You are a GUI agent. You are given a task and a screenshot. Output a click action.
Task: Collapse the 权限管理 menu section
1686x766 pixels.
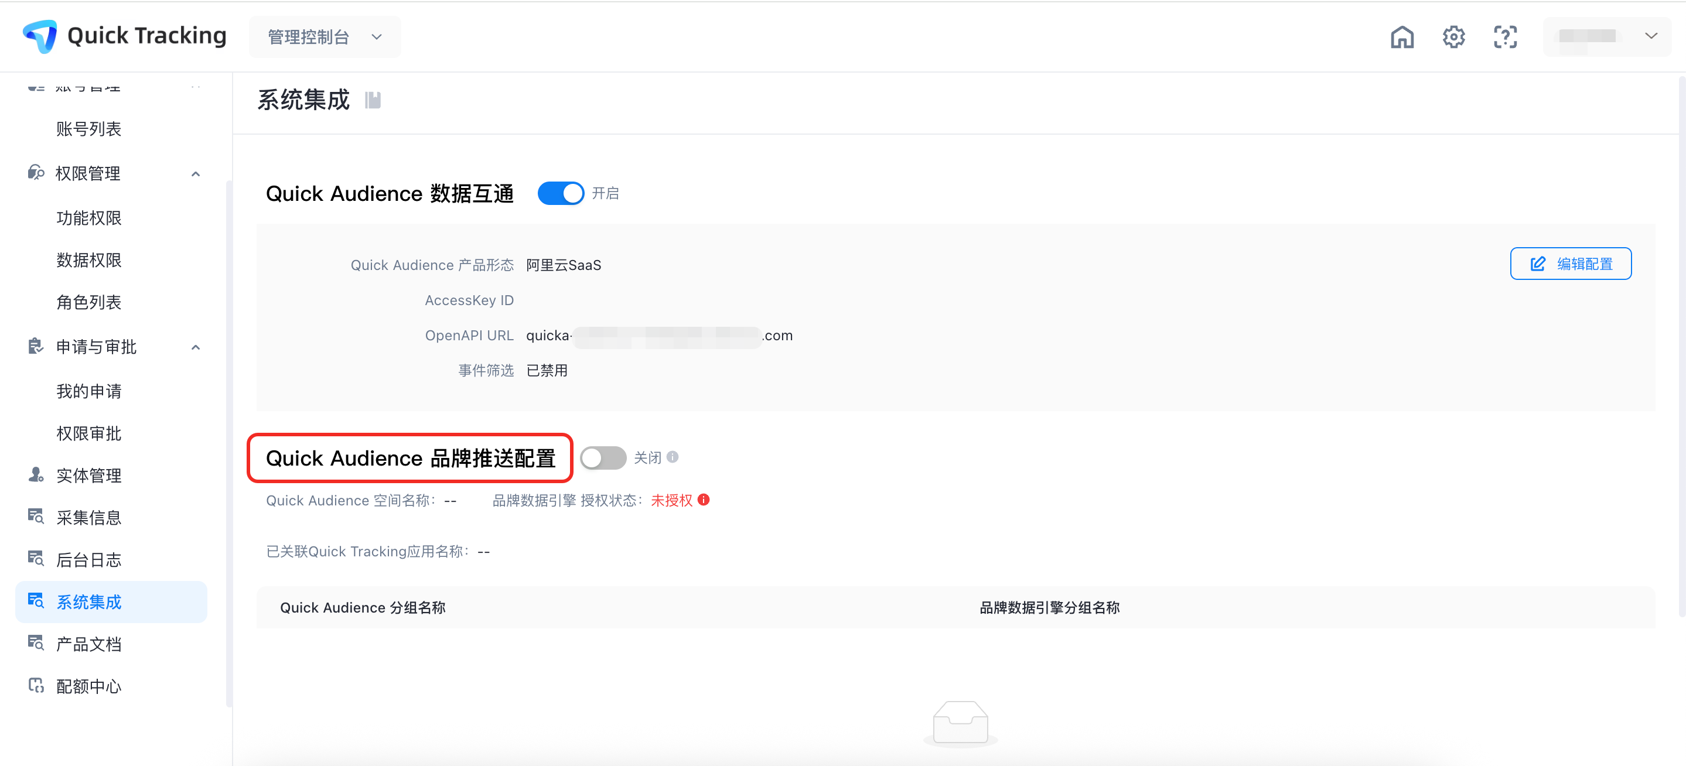[195, 174]
